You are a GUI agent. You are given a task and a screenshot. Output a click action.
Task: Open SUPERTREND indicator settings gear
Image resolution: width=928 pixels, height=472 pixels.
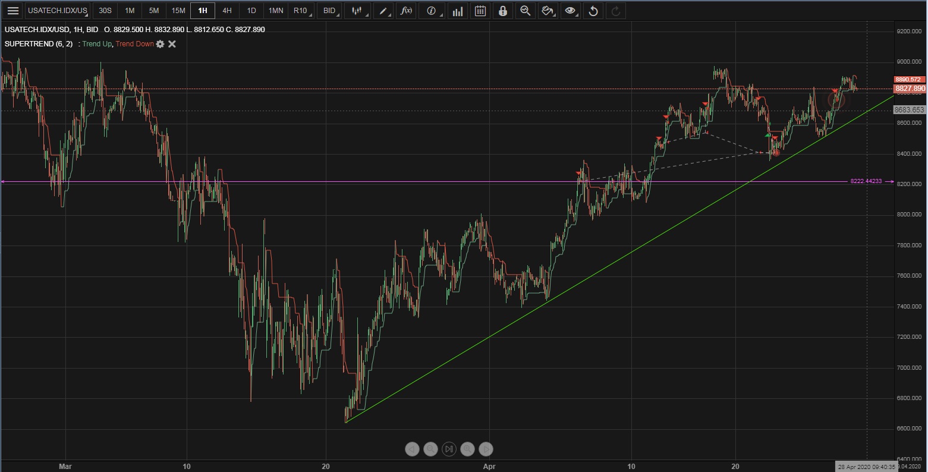point(160,44)
